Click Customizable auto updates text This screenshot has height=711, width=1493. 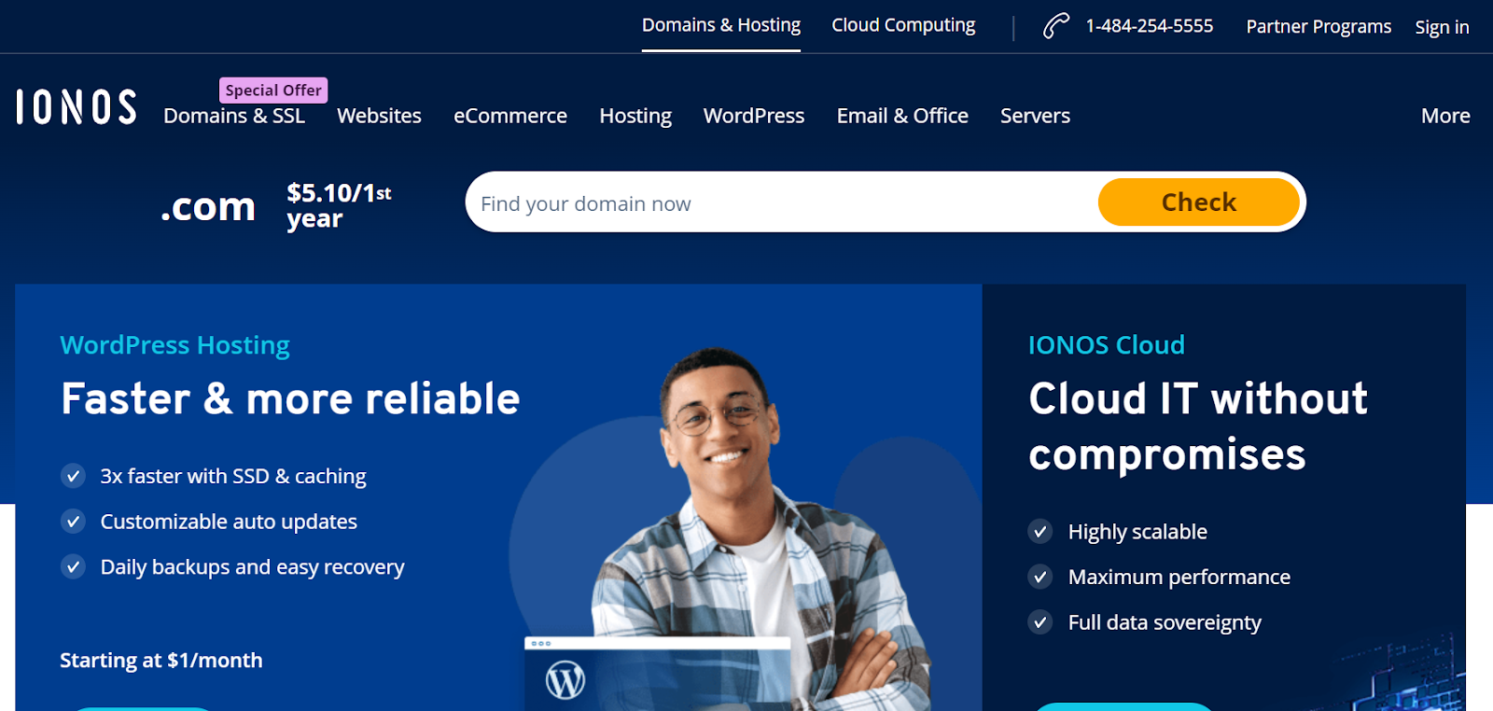click(x=229, y=522)
